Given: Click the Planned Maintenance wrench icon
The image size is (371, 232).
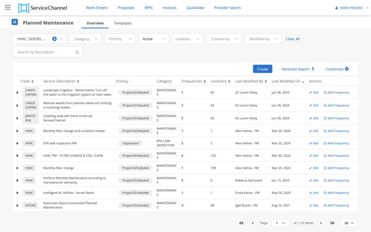Looking at the screenshot, I should (x=14, y=22).
